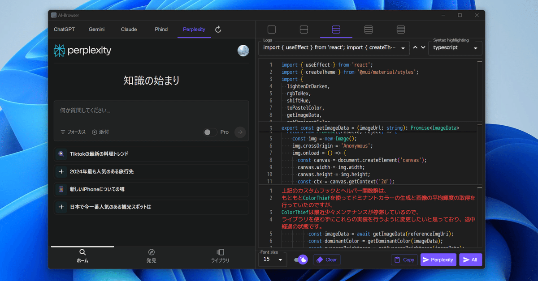Screen dimensions: 538x281
Task: Click the Perplexity logo
Action: pos(82,51)
